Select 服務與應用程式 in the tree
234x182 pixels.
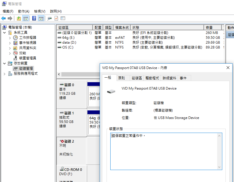pos(25,74)
